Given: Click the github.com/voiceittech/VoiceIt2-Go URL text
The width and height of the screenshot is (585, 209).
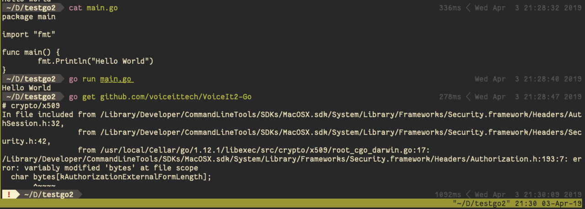Looking at the screenshot, I should [x=176, y=97].
